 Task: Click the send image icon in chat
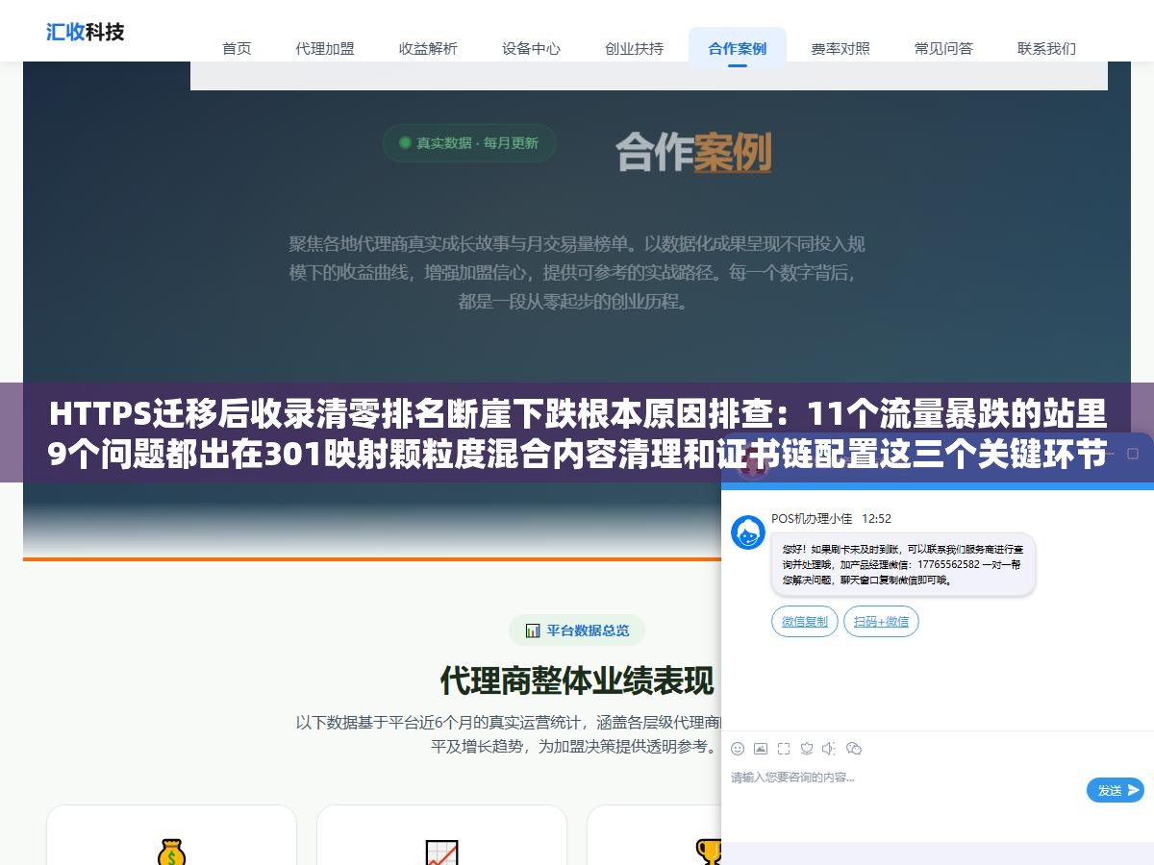click(x=761, y=749)
